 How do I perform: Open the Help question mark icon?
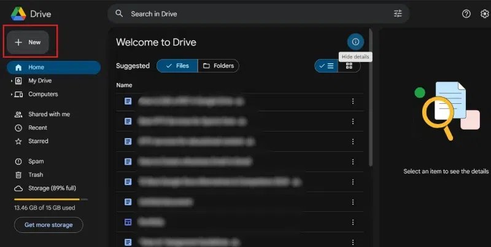(466, 14)
